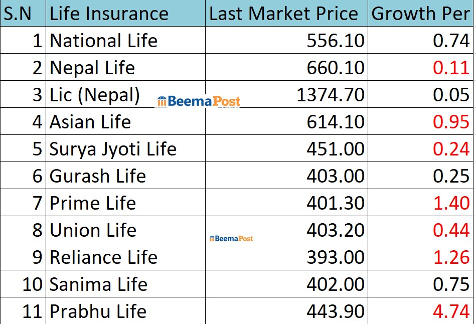This screenshot has height=324, width=476.
Task: Select the 1374.70 price cell
Action: 331,95
